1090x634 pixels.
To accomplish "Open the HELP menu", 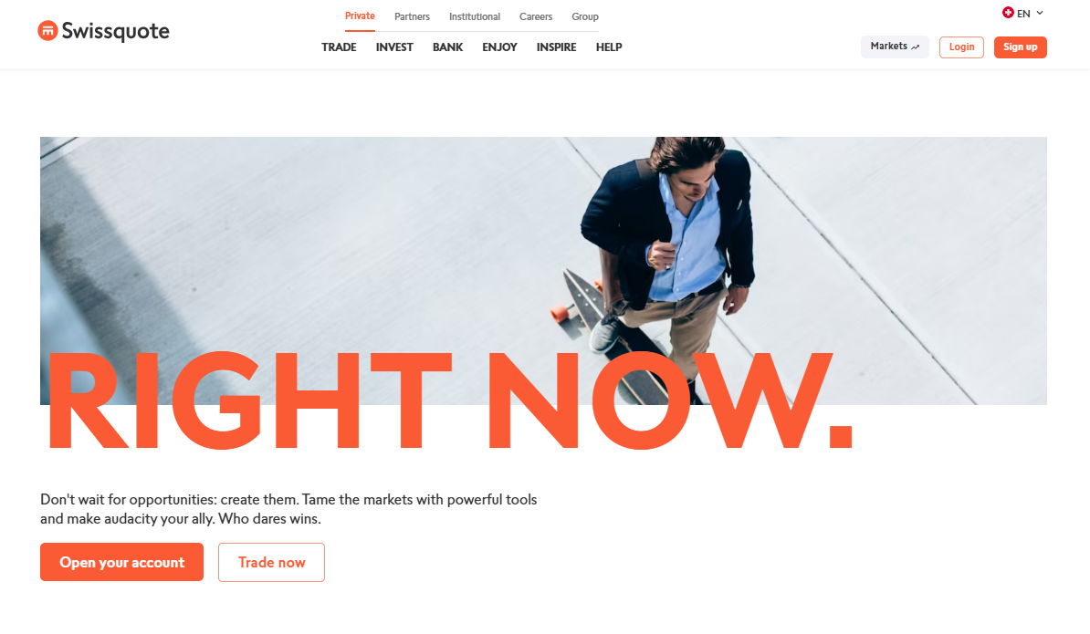I will [609, 47].
